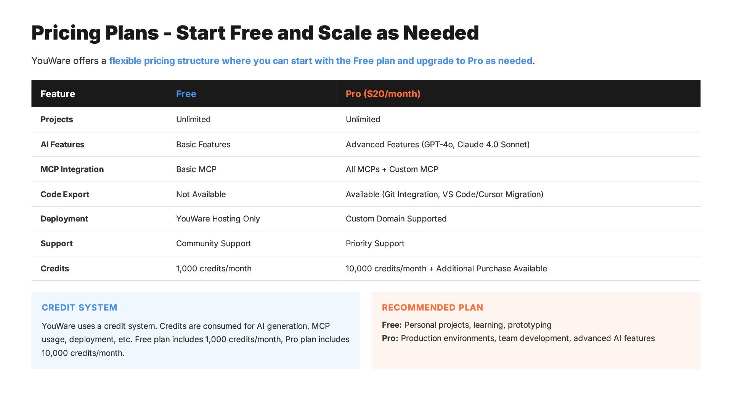Select the Priority Support cell

375,244
